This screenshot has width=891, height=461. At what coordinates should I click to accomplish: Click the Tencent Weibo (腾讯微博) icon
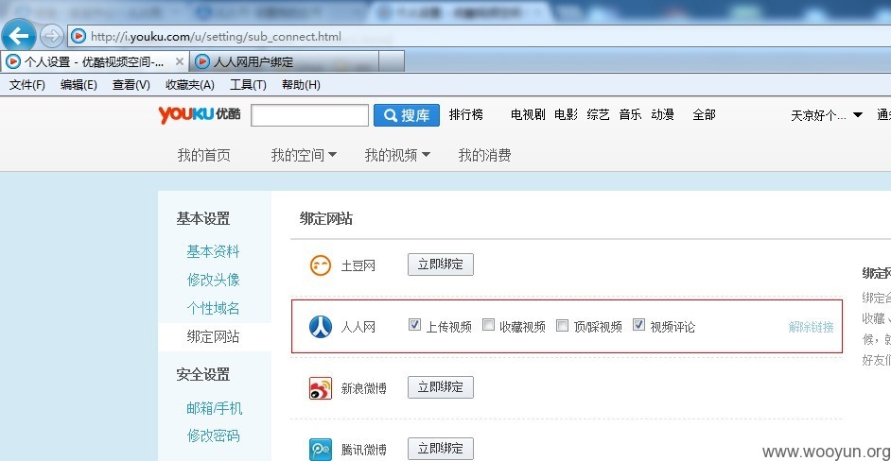(x=321, y=450)
